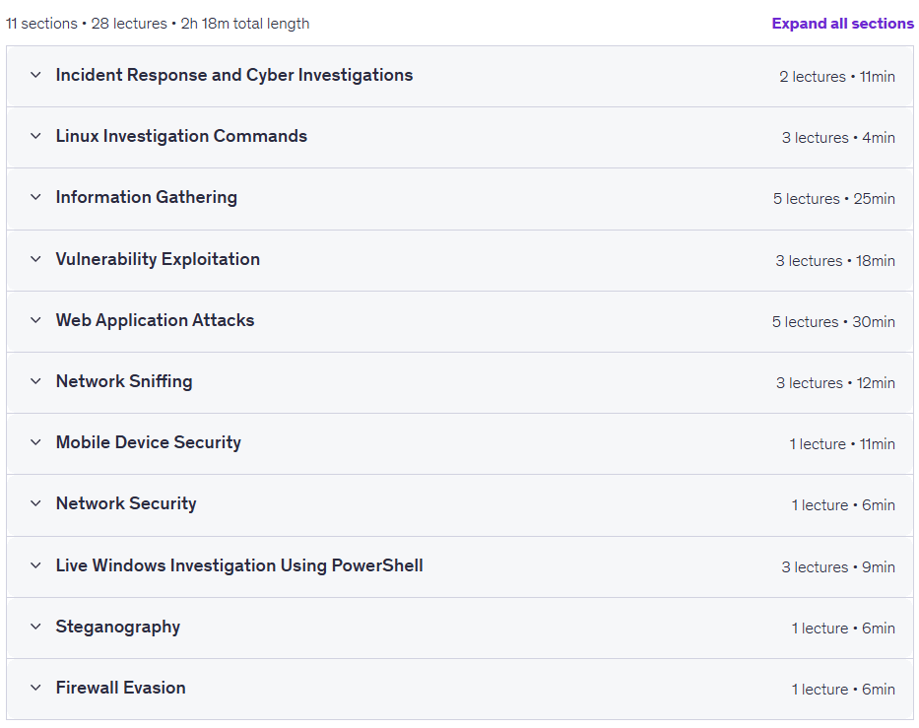Click the '3 lectures • 9min' label
The height and width of the screenshot is (728, 919).
838,566
